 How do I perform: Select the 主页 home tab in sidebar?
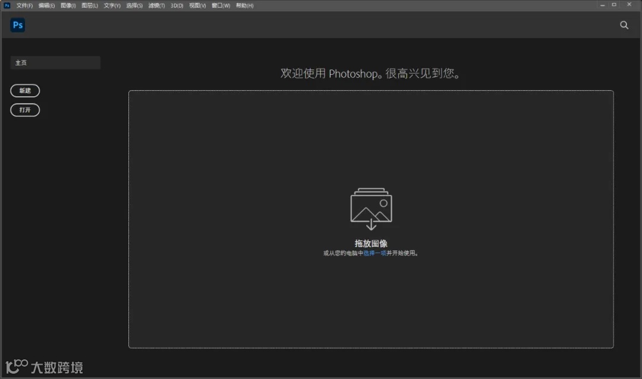[55, 62]
